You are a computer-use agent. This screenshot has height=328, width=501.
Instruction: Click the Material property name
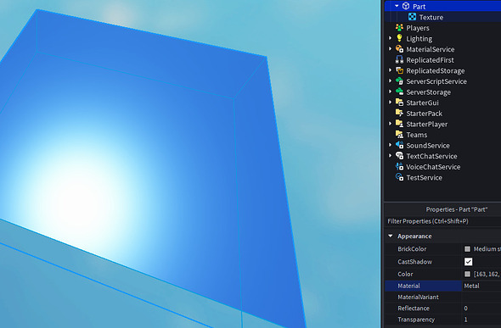tap(408, 286)
